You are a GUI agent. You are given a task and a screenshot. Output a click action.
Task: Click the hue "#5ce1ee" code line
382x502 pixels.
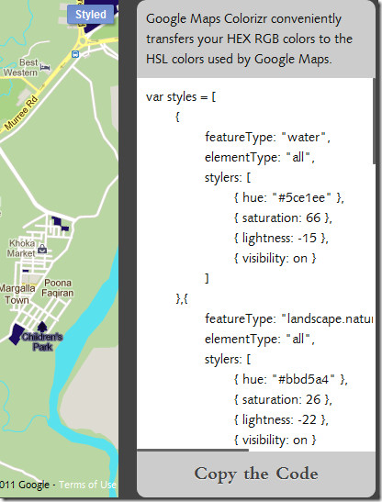pos(288,197)
